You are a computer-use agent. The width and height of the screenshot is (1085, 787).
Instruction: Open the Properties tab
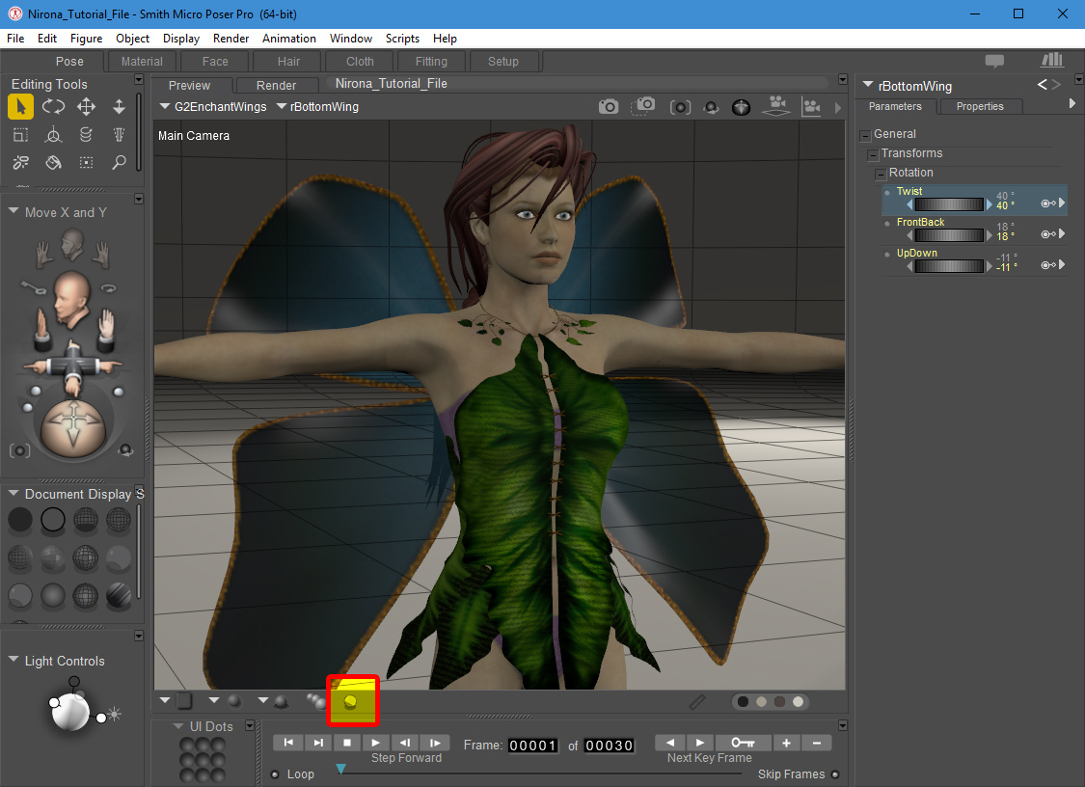(x=979, y=106)
